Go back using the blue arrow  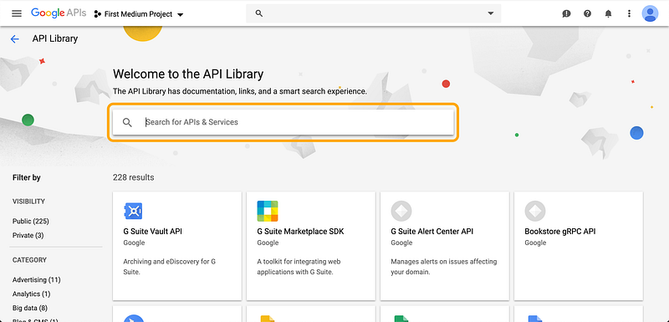(x=15, y=39)
